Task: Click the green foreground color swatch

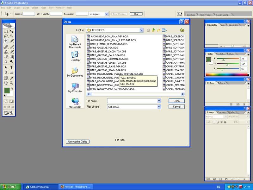Action: pos(7,91)
